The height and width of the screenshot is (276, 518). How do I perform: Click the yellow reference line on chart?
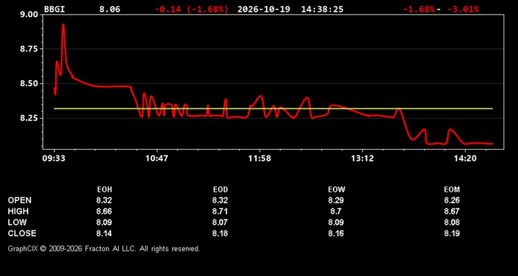tap(274, 108)
